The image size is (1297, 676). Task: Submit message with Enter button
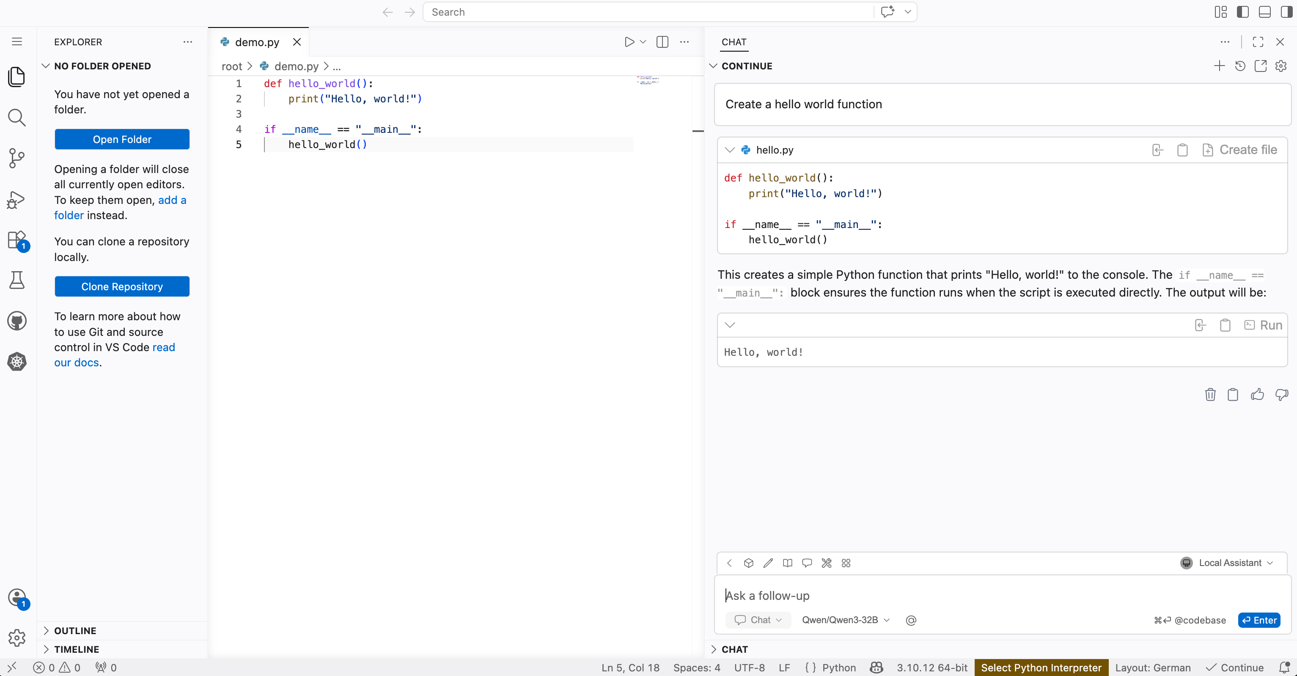pyautogui.click(x=1259, y=620)
